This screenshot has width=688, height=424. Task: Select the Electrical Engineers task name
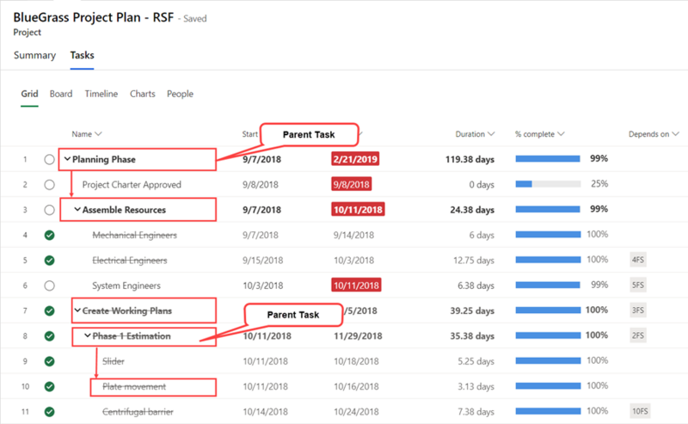tap(130, 261)
